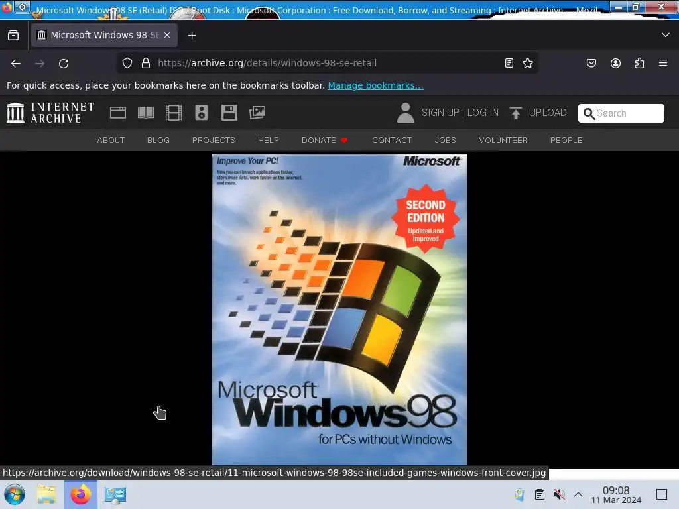Open the Wayback Machine web icon
The height and width of the screenshot is (509, 679).
(x=118, y=113)
